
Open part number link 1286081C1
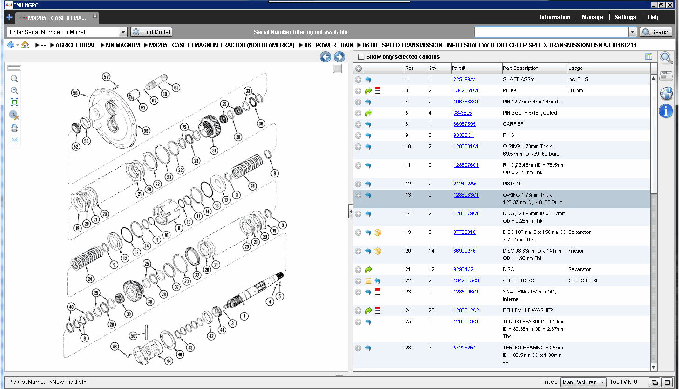click(466, 146)
